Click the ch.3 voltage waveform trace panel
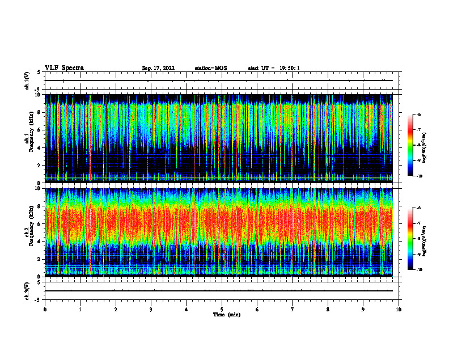 [222, 291]
